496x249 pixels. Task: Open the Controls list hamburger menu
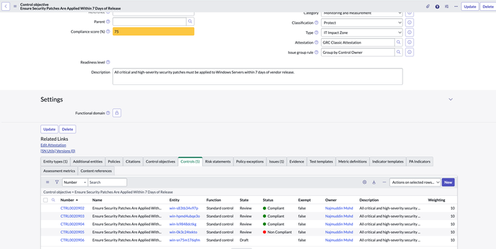coord(48,182)
